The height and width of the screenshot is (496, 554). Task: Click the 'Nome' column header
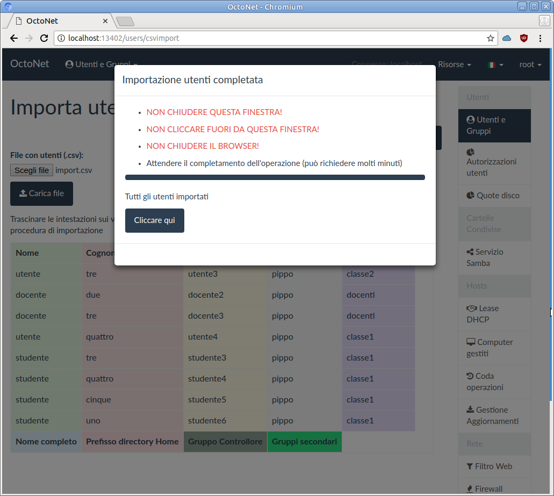46,253
